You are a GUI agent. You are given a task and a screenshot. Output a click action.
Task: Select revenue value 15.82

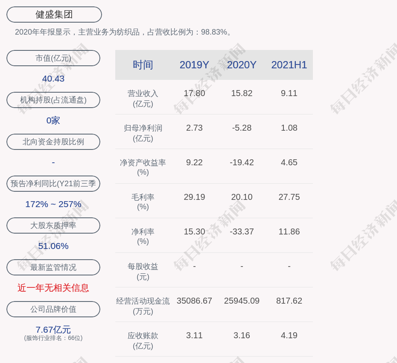pos(242,93)
